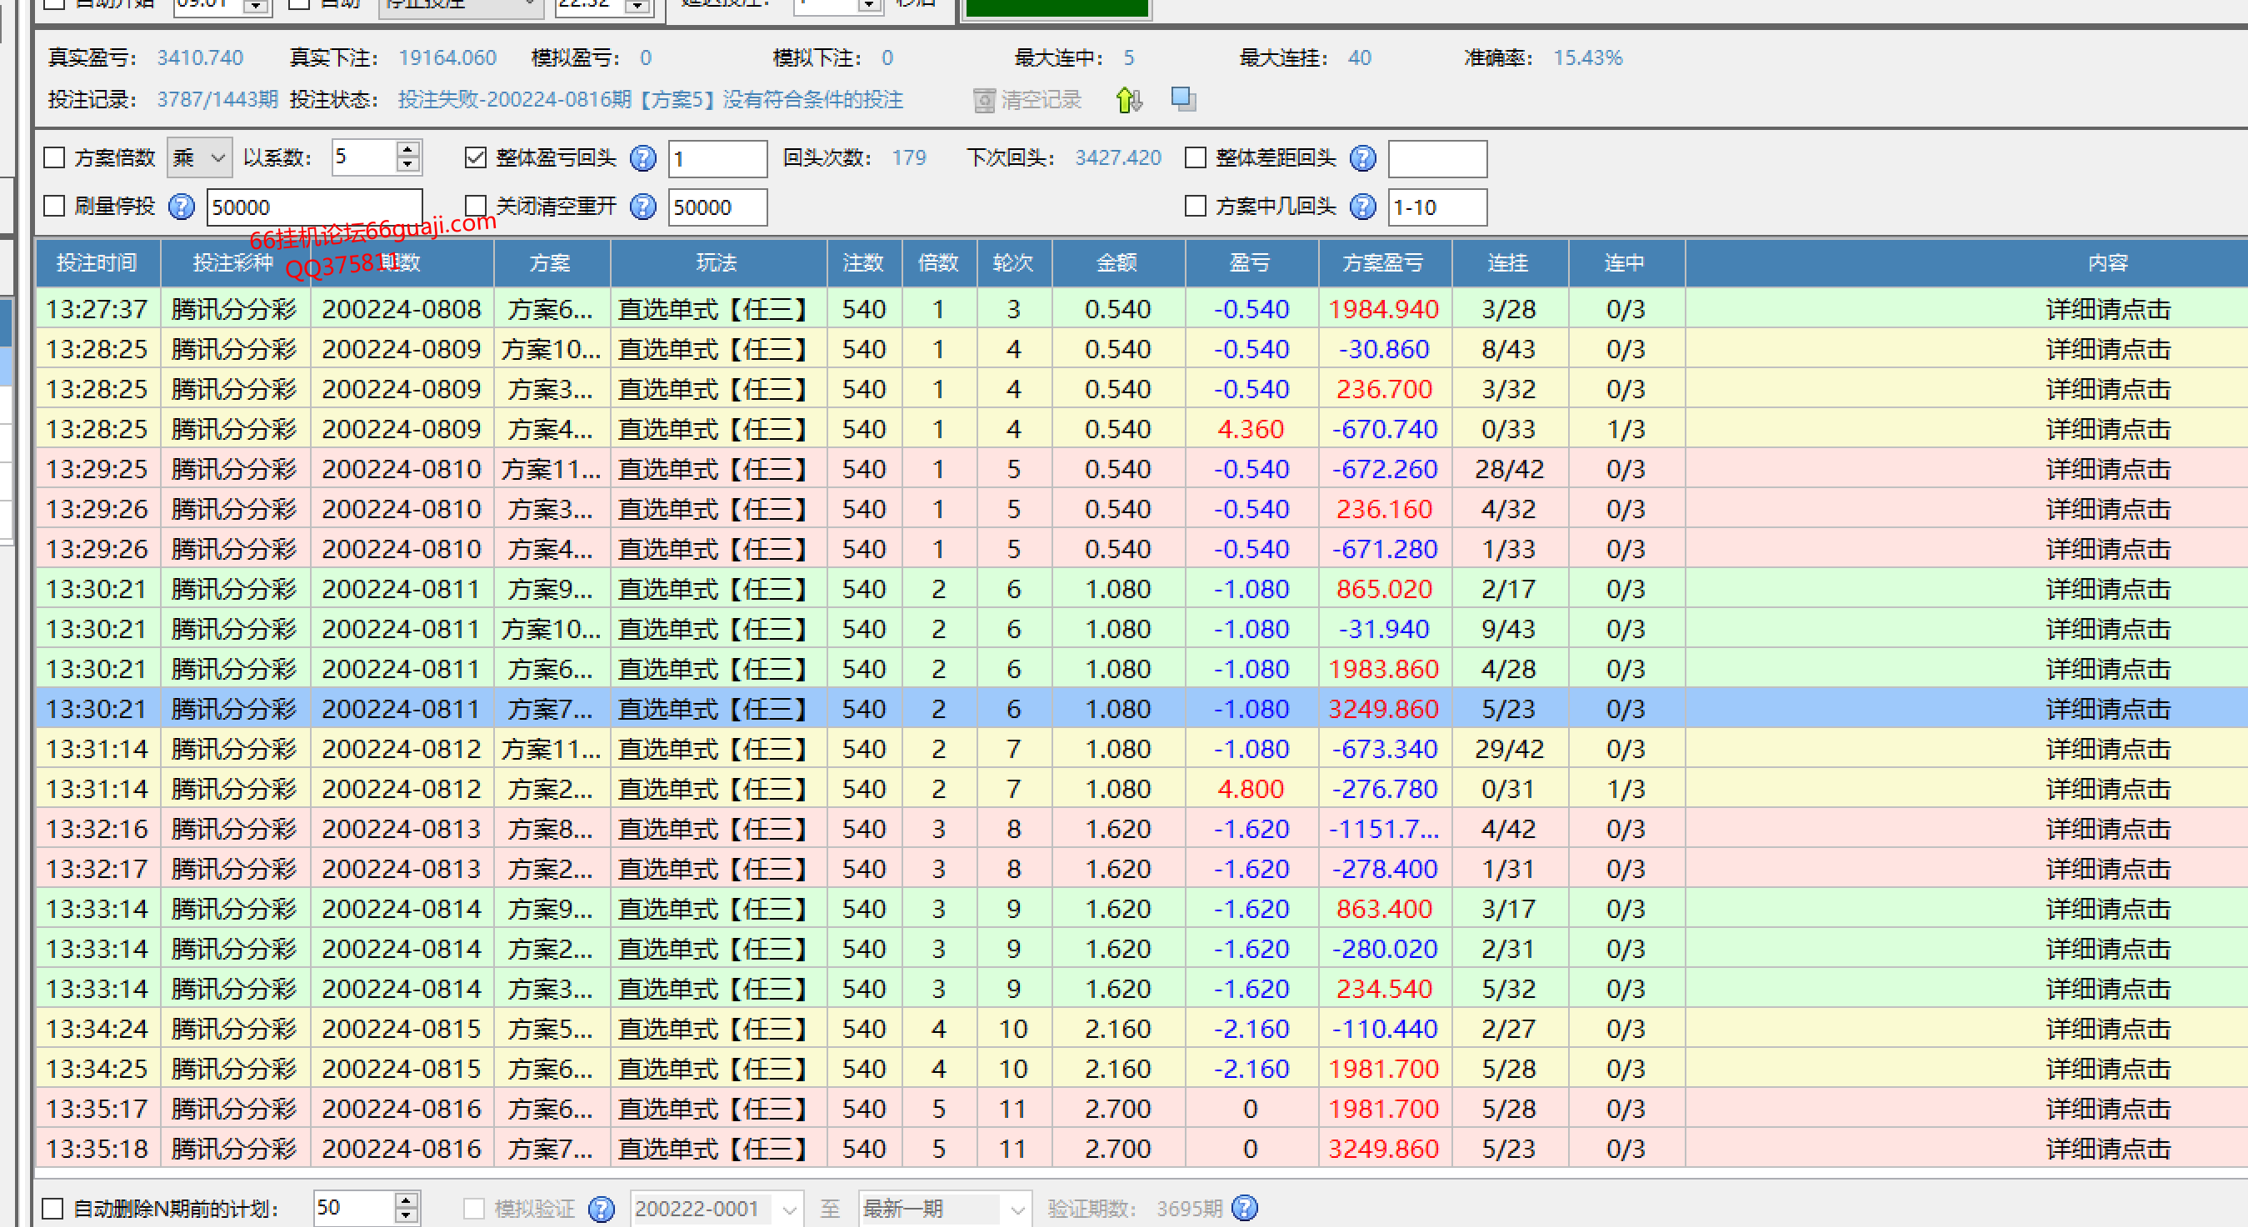Uncheck the 整体盈亏回头 checkbox
This screenshot has height=1227, width=2248.
coord(475,158)
